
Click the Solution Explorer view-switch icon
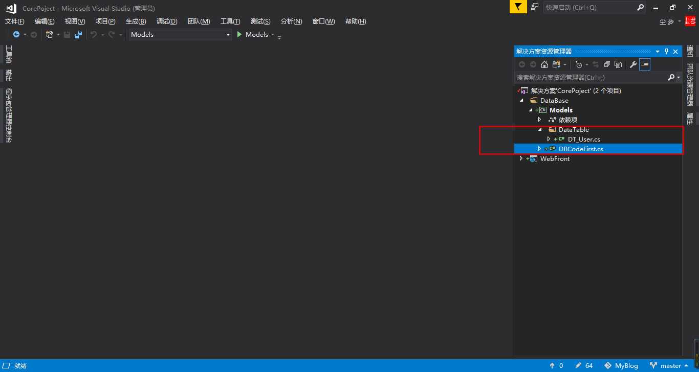pyautogui.click(x=556, y=64)
